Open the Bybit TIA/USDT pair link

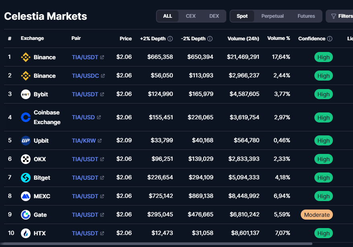(x=85, y=94)
